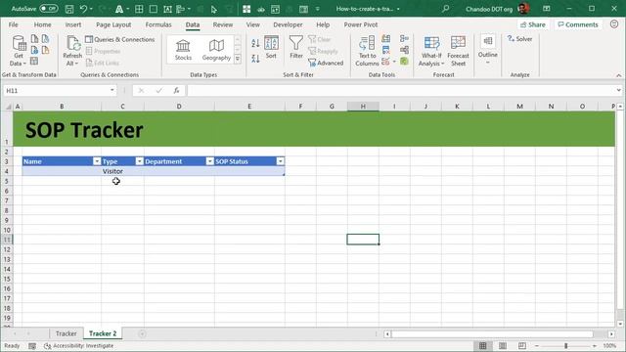
Task: Click the formula bar input field
Action: (401, 91)
